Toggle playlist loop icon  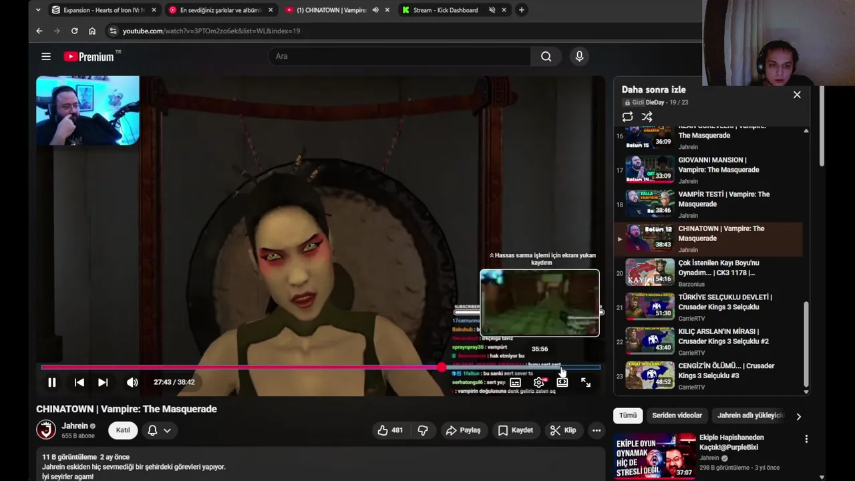coord(627,117)
